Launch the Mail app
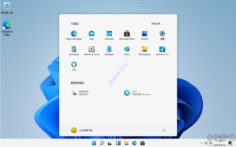236x147 pixels. [x=91, y=35]
